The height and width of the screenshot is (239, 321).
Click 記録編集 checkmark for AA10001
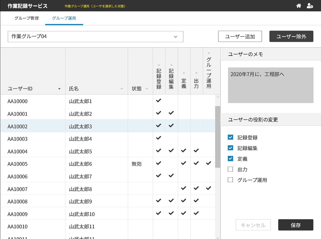pyautogui.click(x=171, y=113)
